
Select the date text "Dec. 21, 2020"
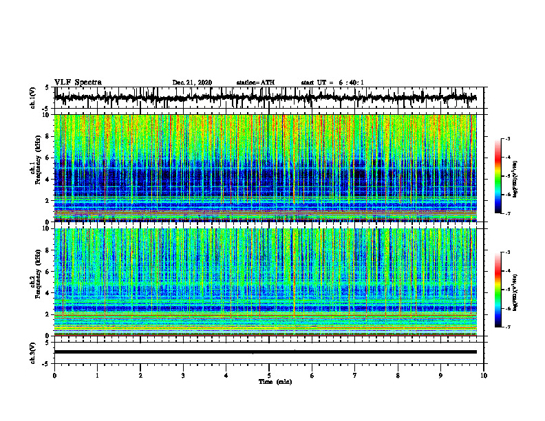coord(192,83)
